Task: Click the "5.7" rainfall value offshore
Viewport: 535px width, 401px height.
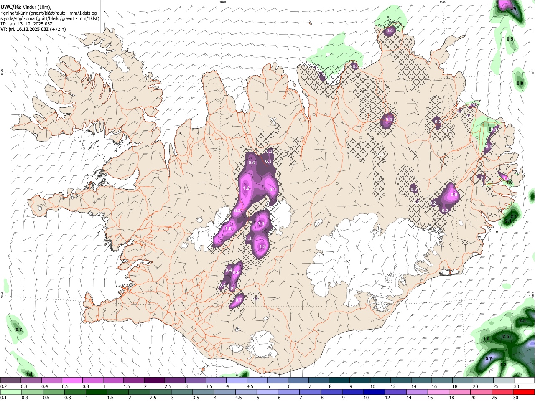Action: pos(489,358)
